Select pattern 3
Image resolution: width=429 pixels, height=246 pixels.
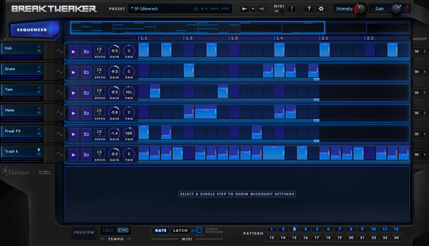[294, 229]
